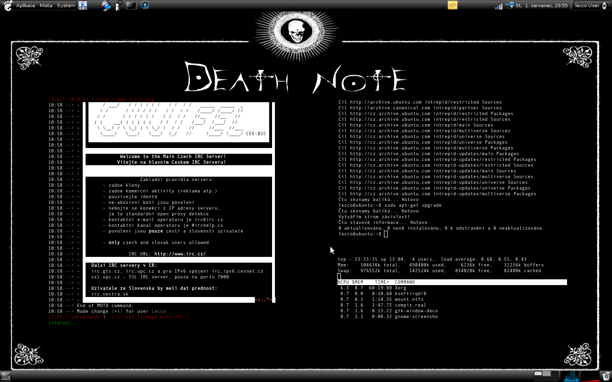The image size is (612, 382).
Task: Open the instant messenger figure launcher
Action: click(x=118, y=6)
